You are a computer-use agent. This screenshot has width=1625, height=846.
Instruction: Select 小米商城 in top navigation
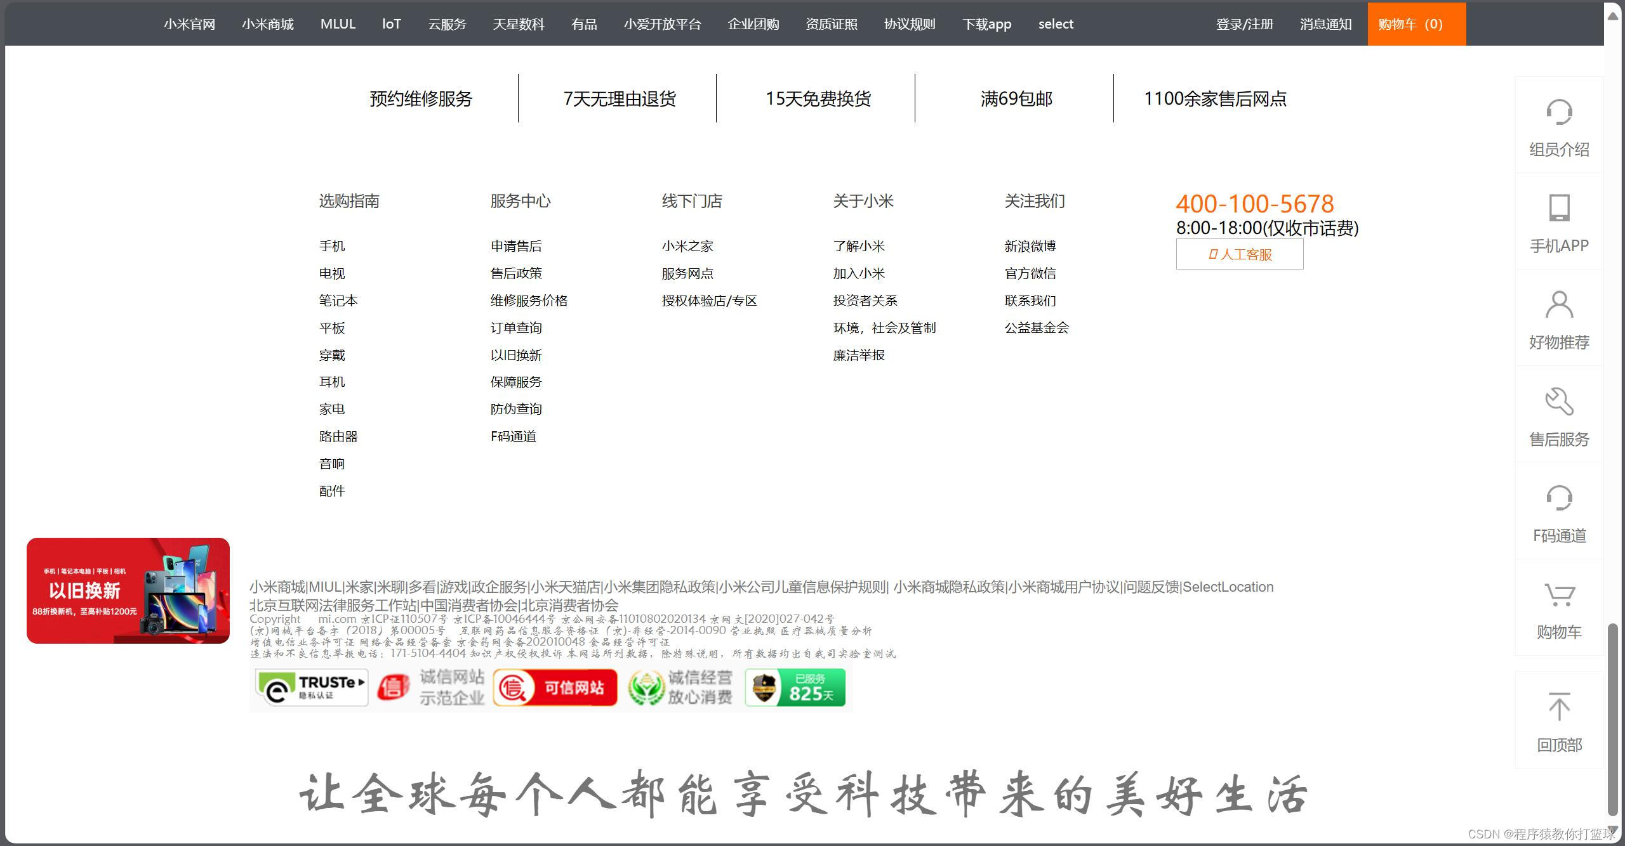click(268, 24)
